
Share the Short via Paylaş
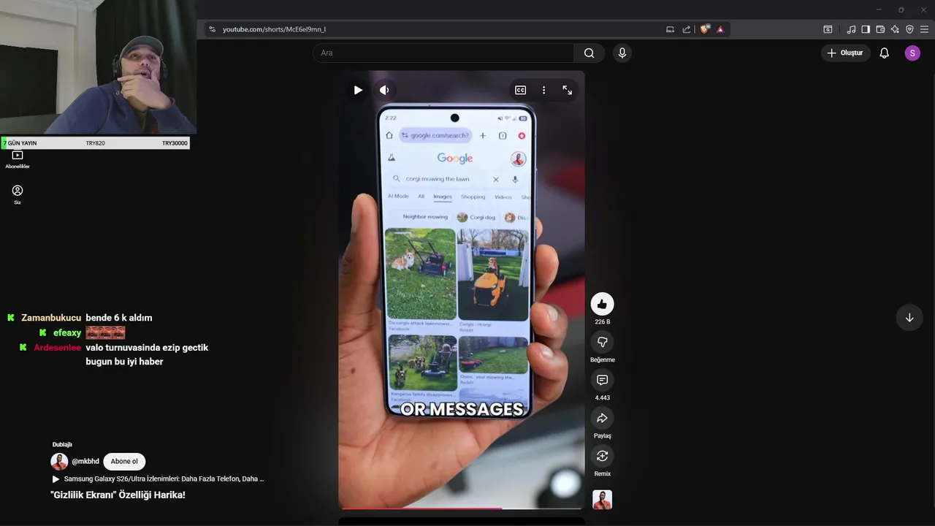602,418
